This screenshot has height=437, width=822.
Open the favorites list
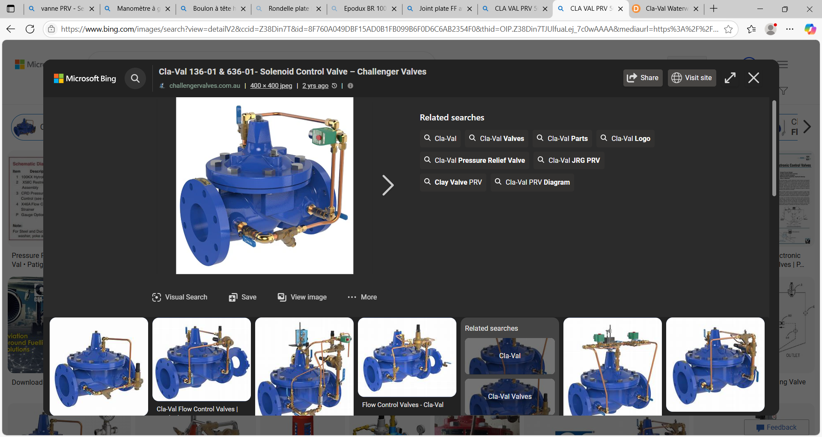[x=751, y=29]
